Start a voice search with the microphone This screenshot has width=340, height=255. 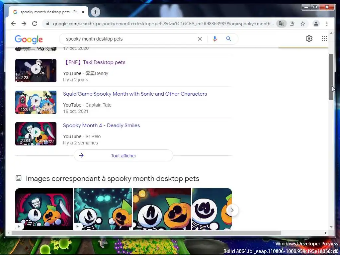(x=215, y=39)
